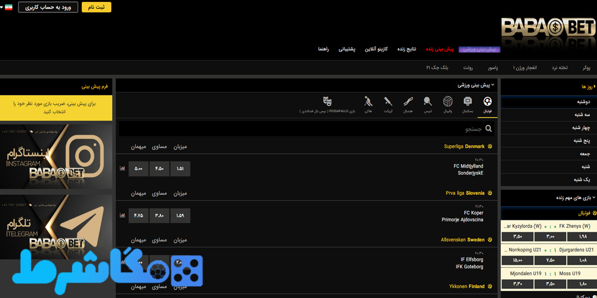The width and height of the screenshot is (597, 298).
Task: Pick away odds 4.75 for Primorje Ajdovscina
Action: (x=139, y=216)
